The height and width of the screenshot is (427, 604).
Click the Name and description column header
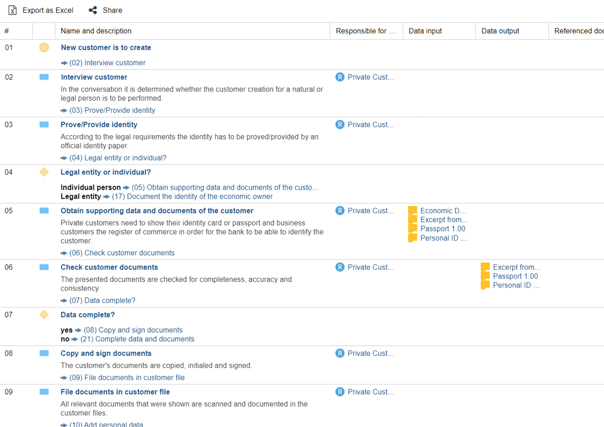click(96, 31)
